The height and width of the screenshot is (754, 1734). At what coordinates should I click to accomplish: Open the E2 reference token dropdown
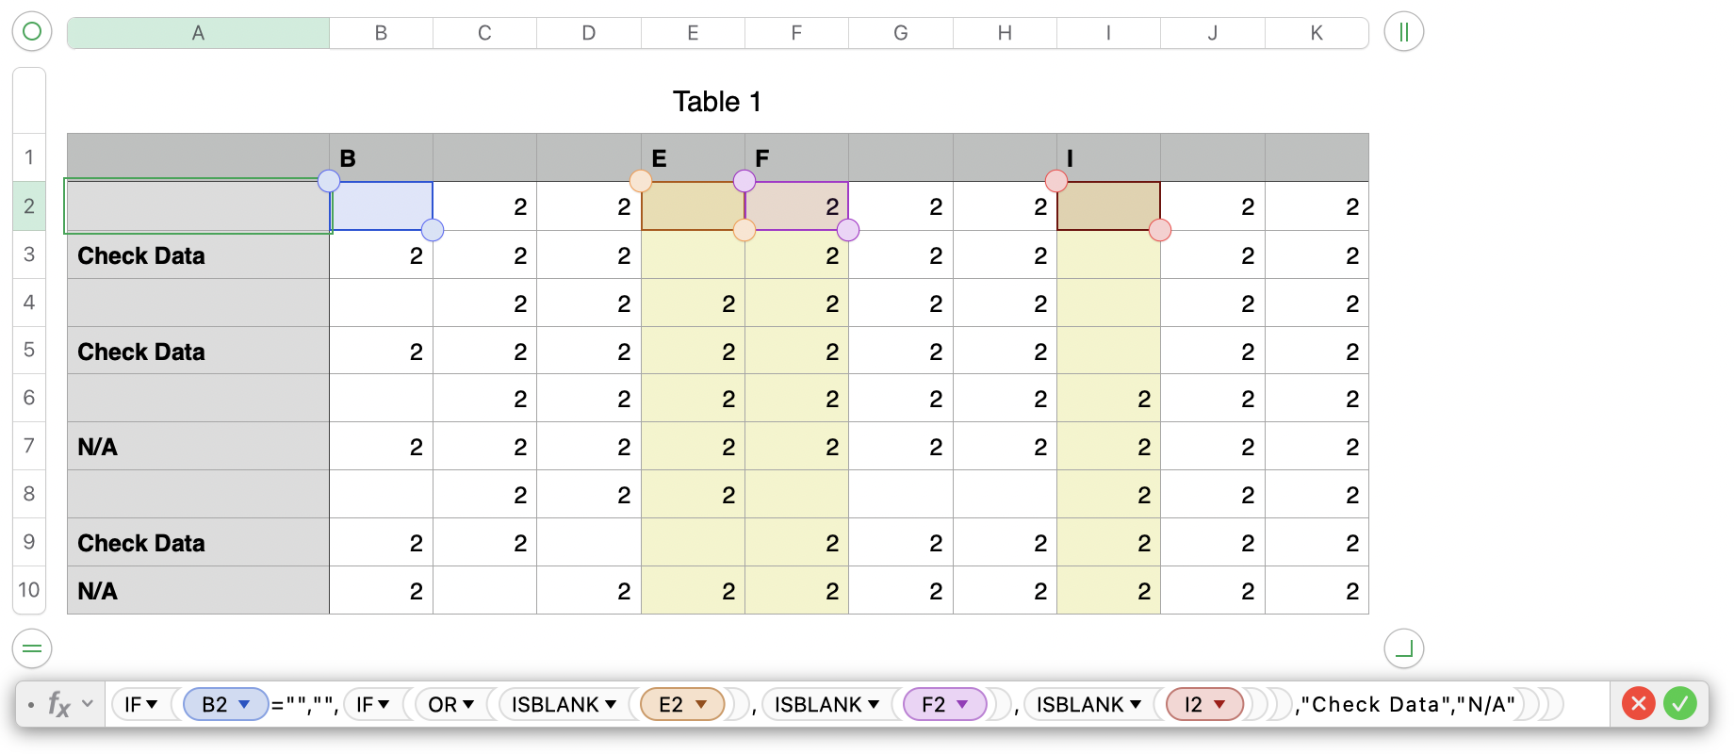point(701,704)
